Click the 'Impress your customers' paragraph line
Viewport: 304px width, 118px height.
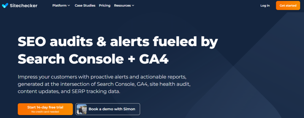[102, 77]
